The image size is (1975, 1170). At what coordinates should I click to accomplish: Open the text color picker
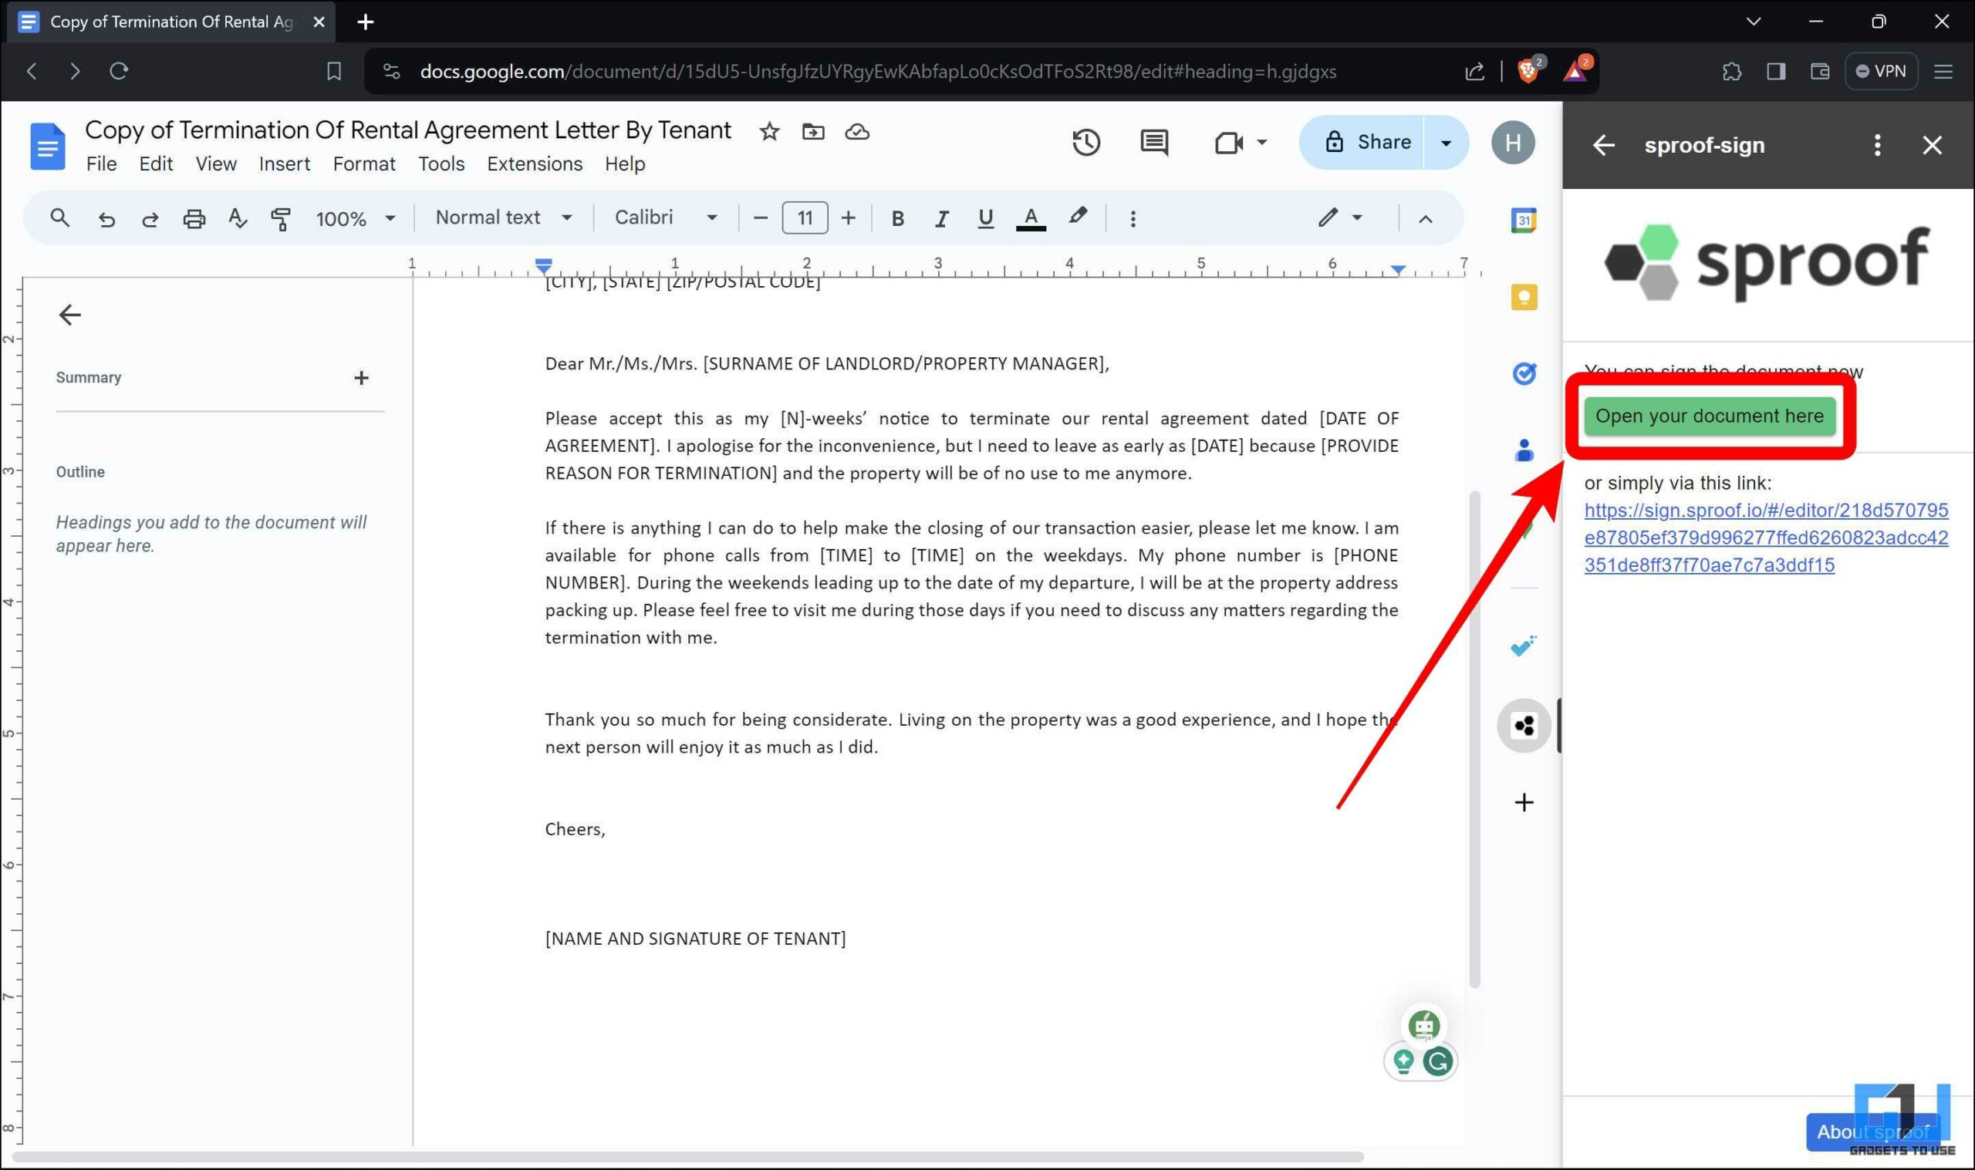1031,218
